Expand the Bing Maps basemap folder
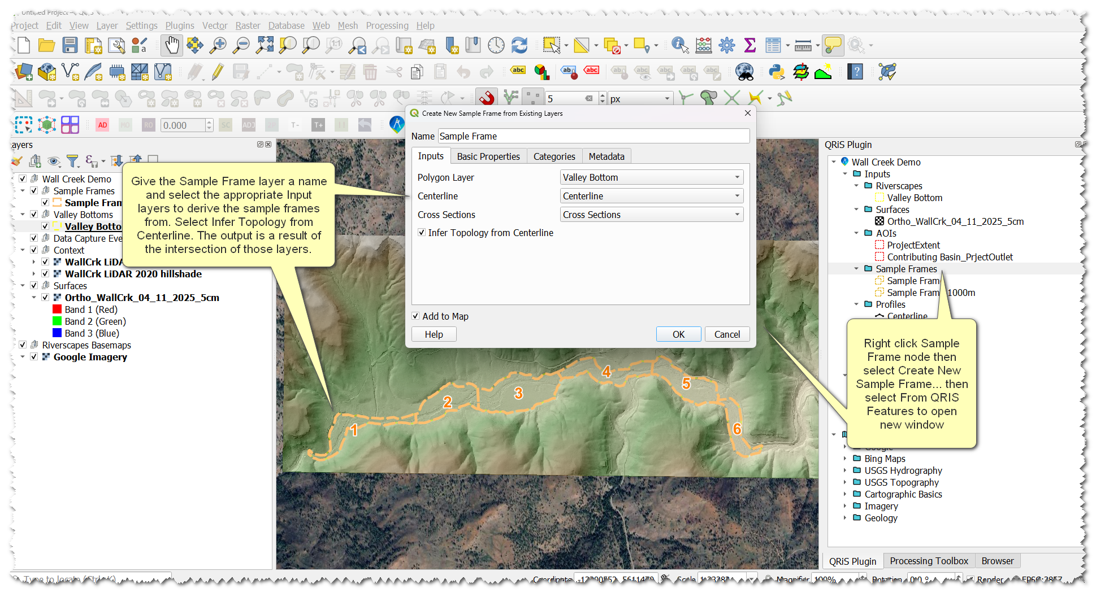This screenshot has height=593, width=1096. pos(845,459)
